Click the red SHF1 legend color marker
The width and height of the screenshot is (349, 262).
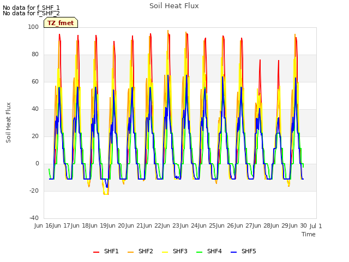tap(96, 252)
